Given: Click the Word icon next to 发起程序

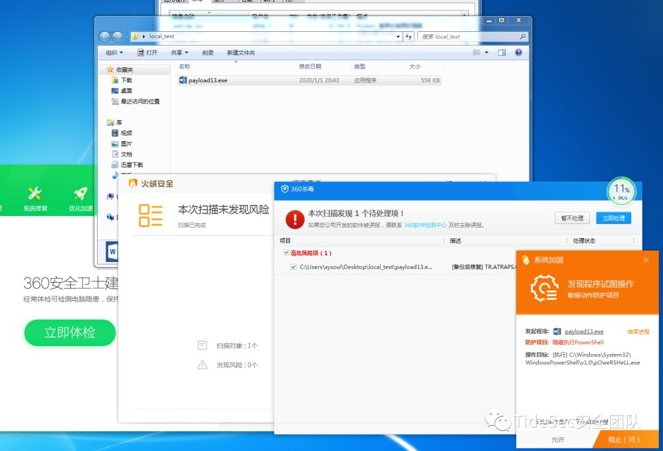Looking at the screenshot, I should pos(557,331).
